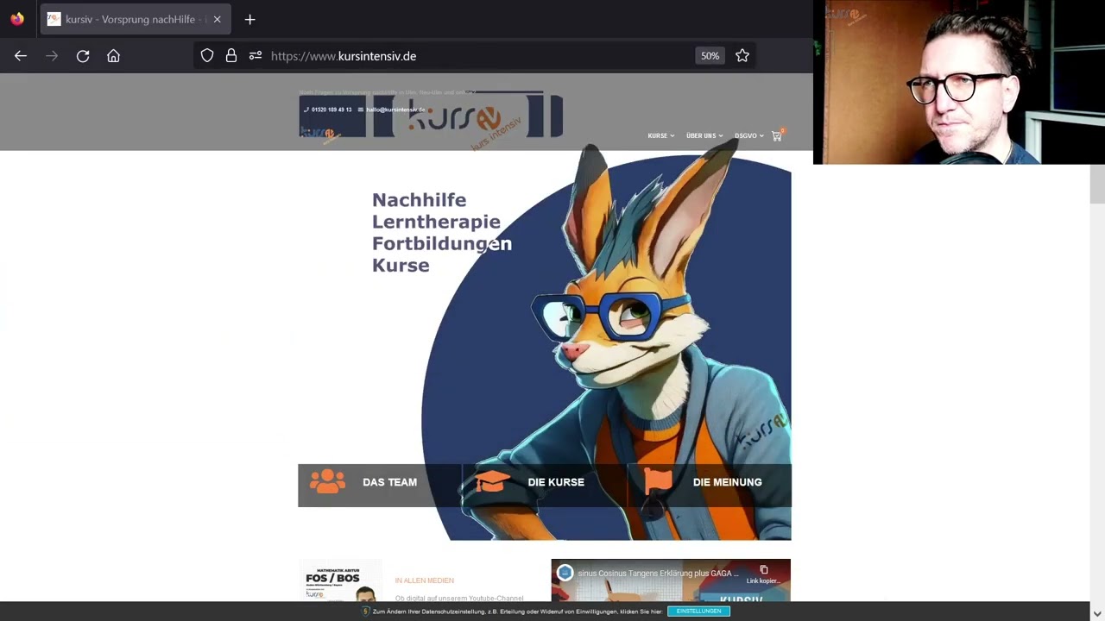Click the 'Fortbildungen' headline text

coord(442,244)
